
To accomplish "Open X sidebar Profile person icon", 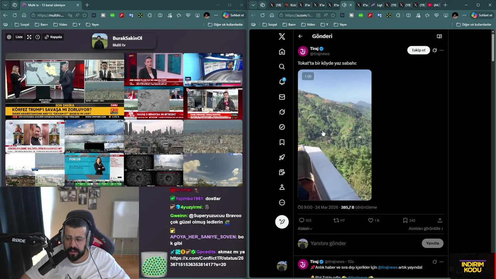I will tap(282, 187).
